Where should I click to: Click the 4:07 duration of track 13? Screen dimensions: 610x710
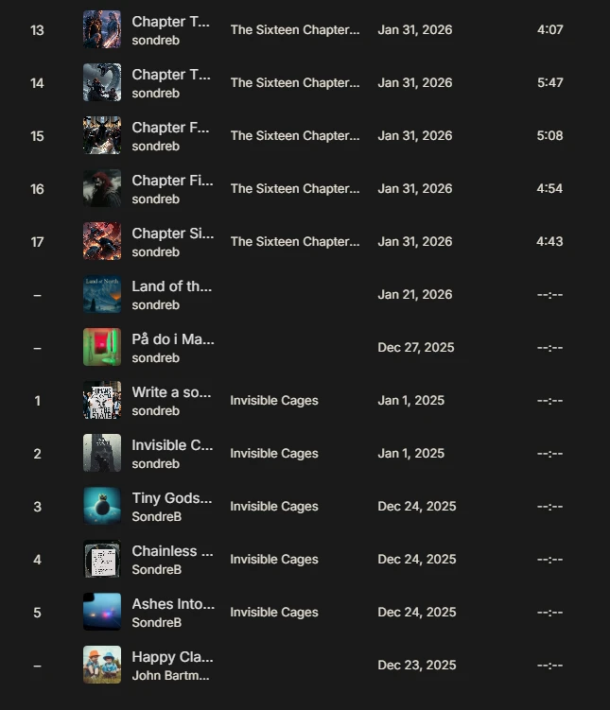(x=549, y=29)
